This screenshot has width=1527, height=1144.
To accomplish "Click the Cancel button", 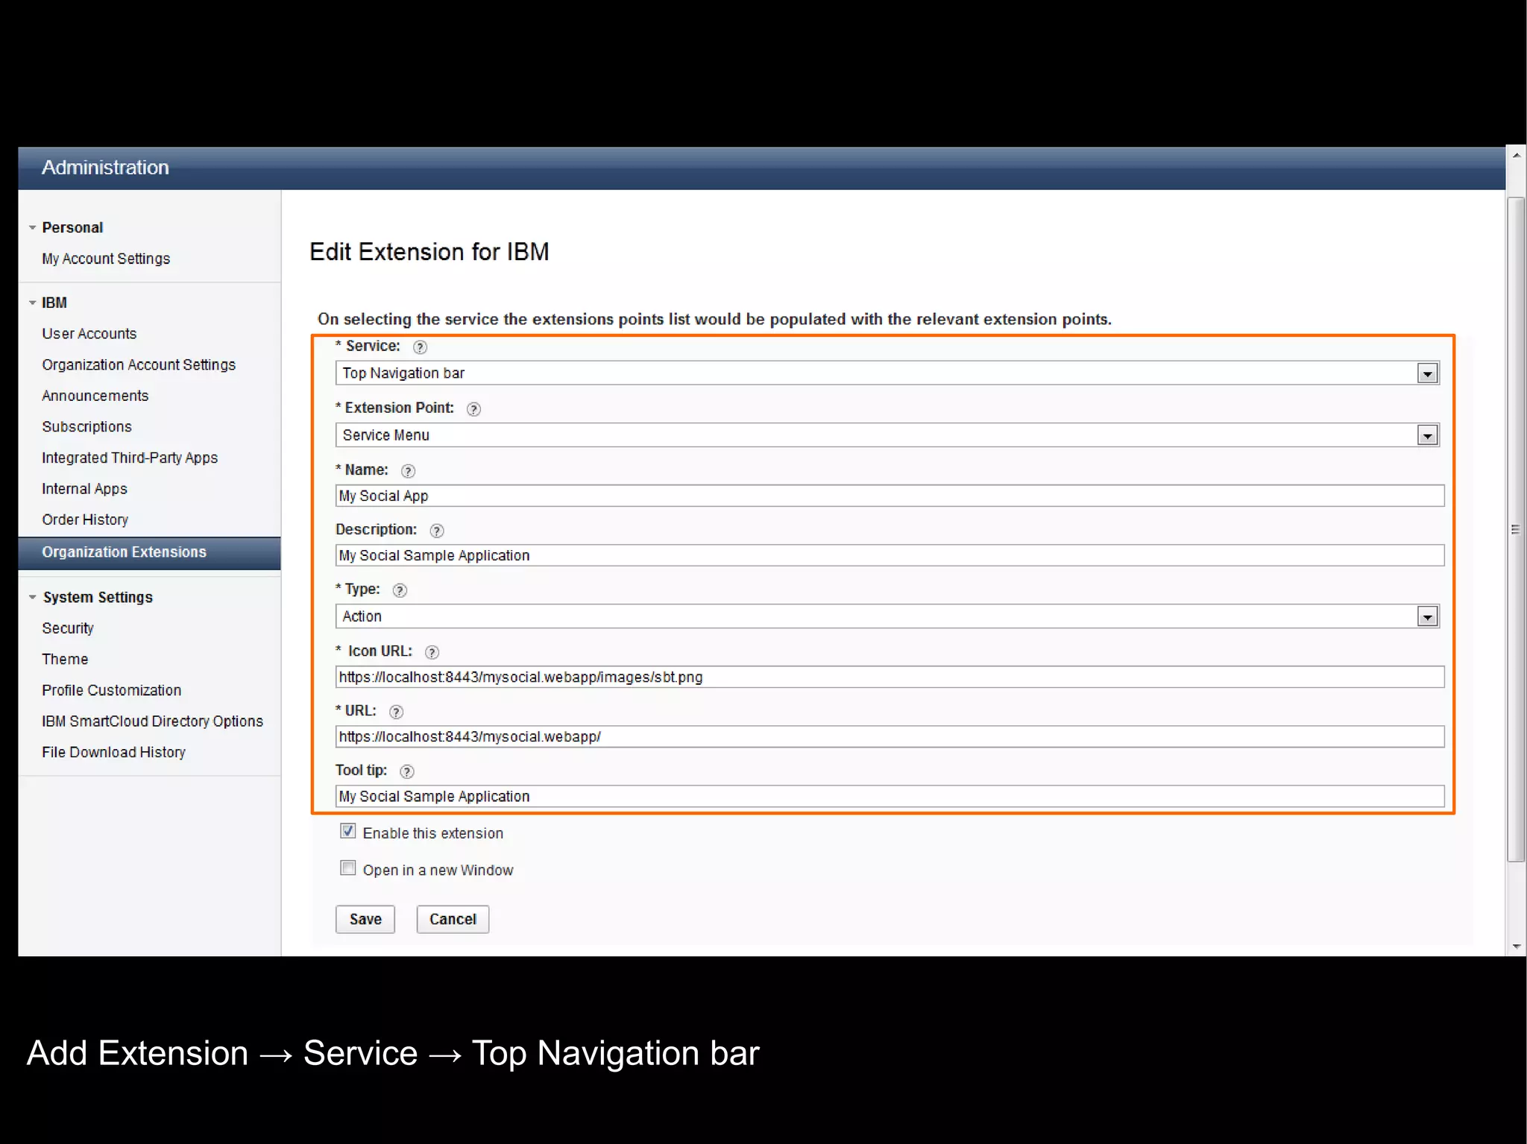I will pyautogui.click(x=453, y=919).
